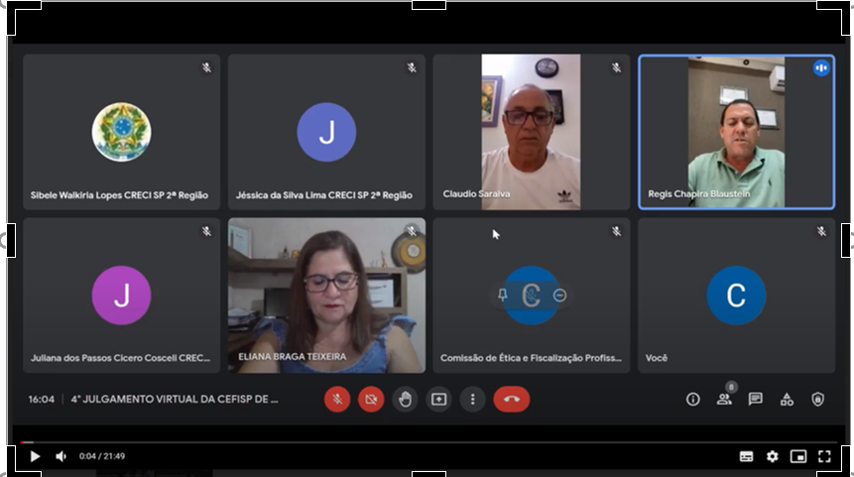Open the activities icon
The width and height of the screenshot is (854, 477).
point(787,399)
